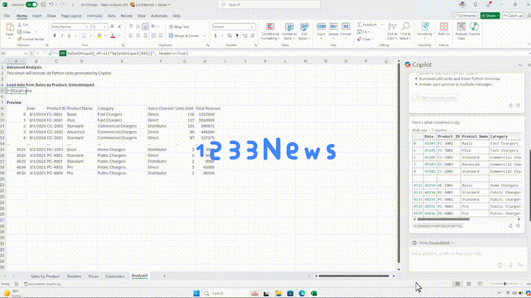
Task: Click the Insert cells icon
Action: [321, 27]
